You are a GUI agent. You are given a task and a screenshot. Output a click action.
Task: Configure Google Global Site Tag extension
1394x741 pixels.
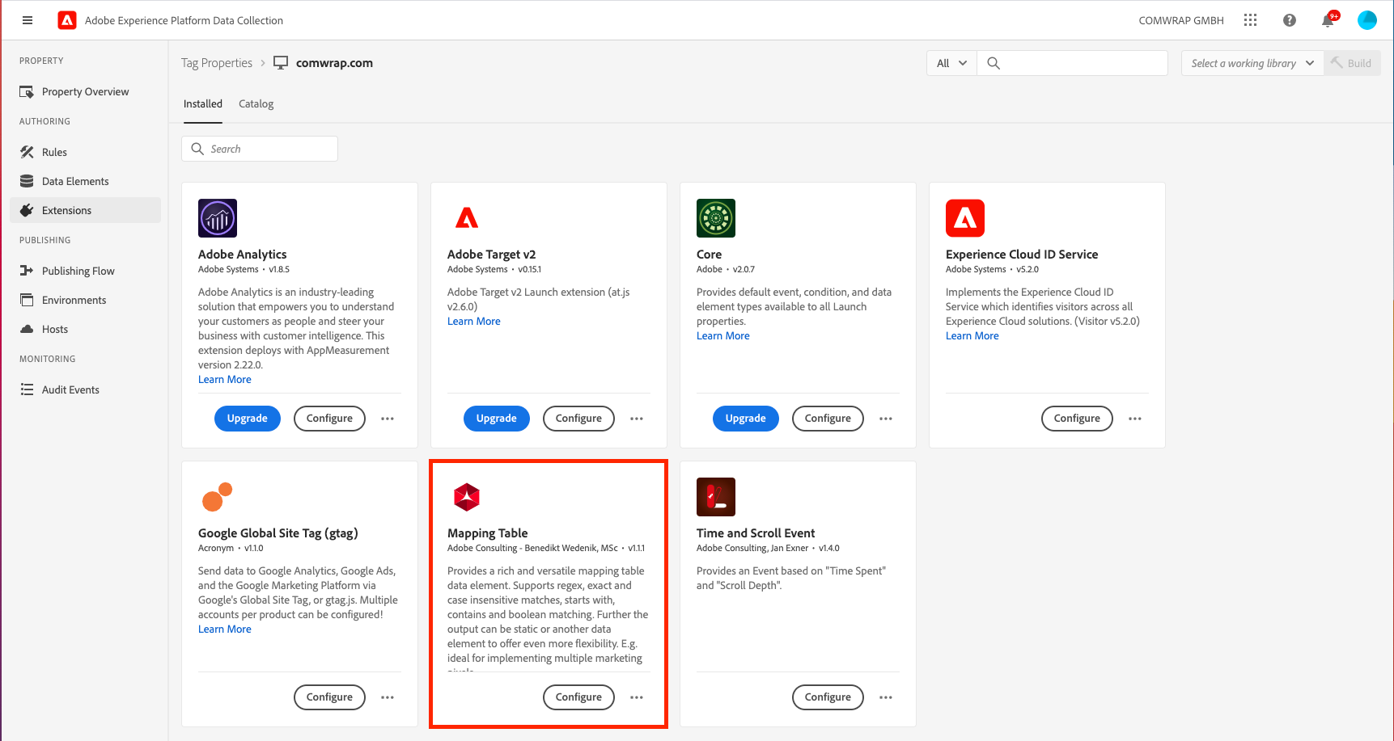click(329, 697)
